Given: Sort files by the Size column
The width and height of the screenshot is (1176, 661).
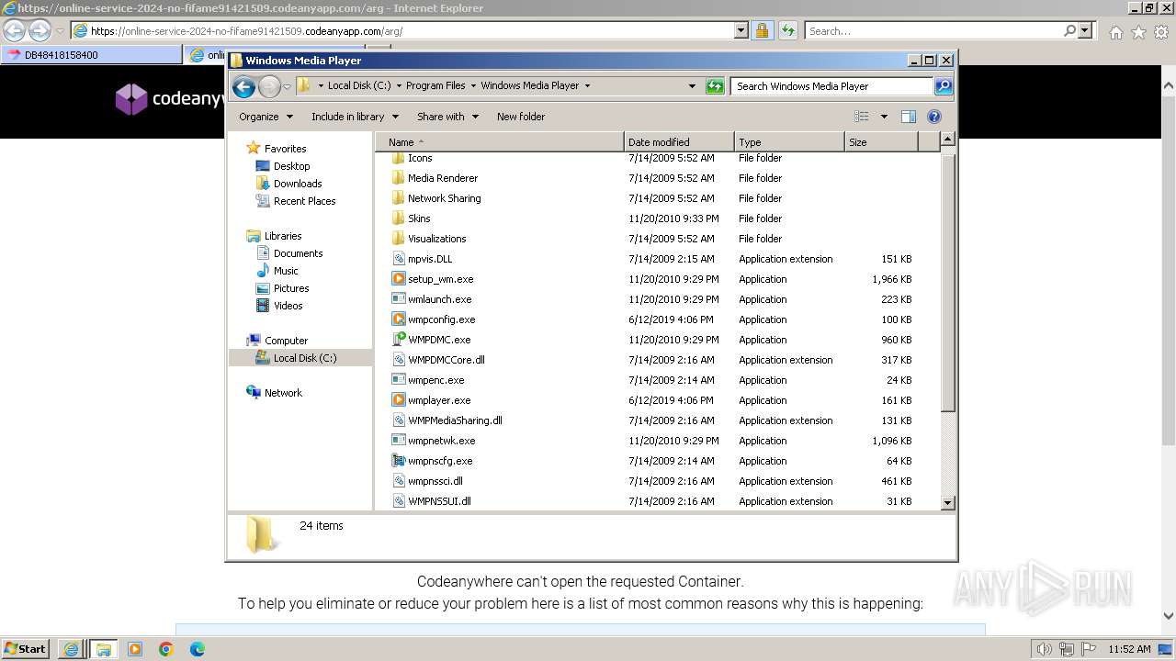Looking at the screenshot, I should [x=881, y=142].
